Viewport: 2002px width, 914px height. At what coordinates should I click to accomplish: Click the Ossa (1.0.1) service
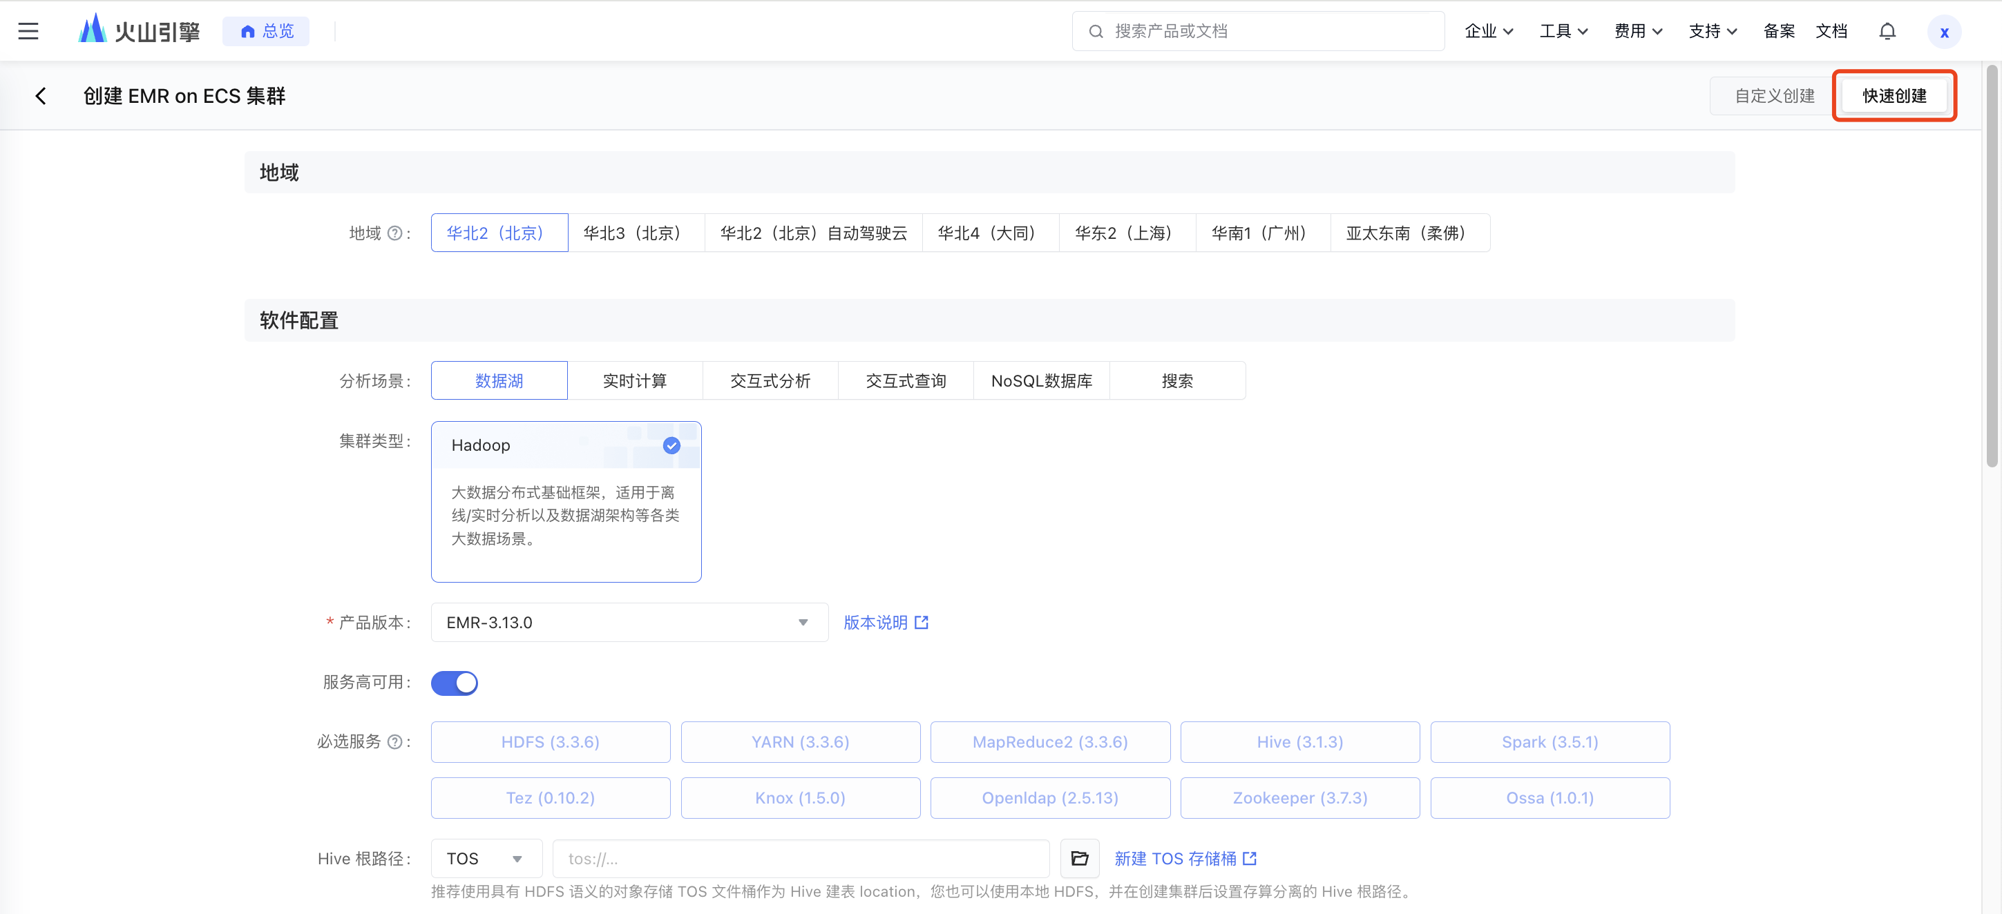[x=1550, y=797]
